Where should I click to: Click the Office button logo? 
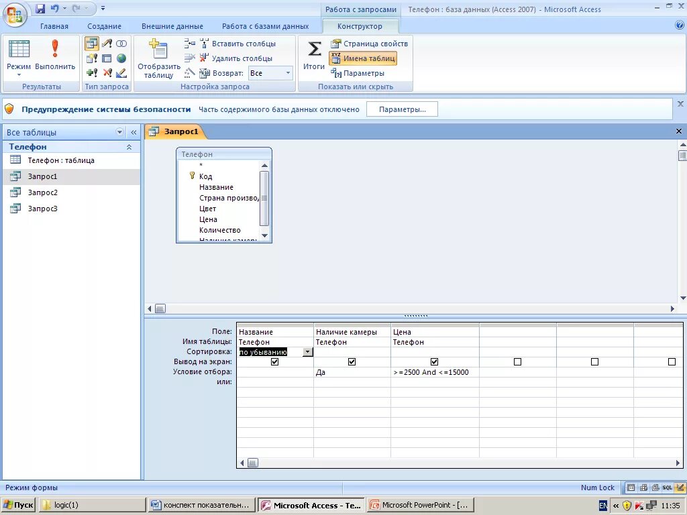15,15
